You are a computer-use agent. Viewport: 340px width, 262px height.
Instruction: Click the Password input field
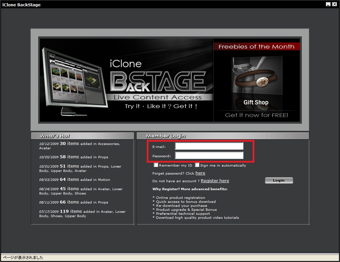point(209,155)
